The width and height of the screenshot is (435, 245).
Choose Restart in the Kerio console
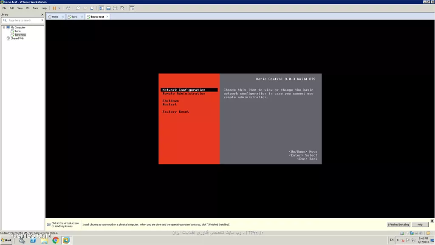pyautogui.click(x=169, y=105)
